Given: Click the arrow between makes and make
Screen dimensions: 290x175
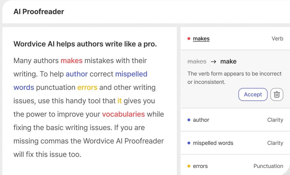Looking at the screenshot, I should pyautogui.click(x=213, y=61).
